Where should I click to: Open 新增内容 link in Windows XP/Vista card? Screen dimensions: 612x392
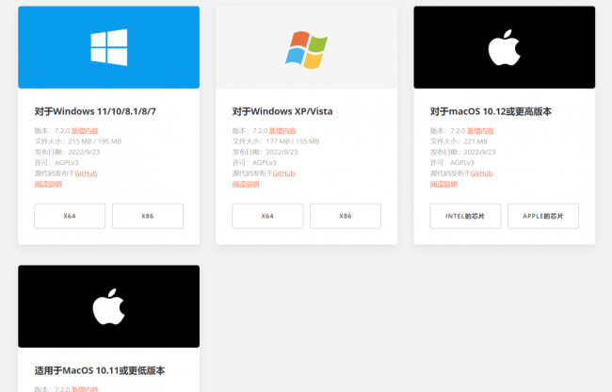(x=282, y=131)
